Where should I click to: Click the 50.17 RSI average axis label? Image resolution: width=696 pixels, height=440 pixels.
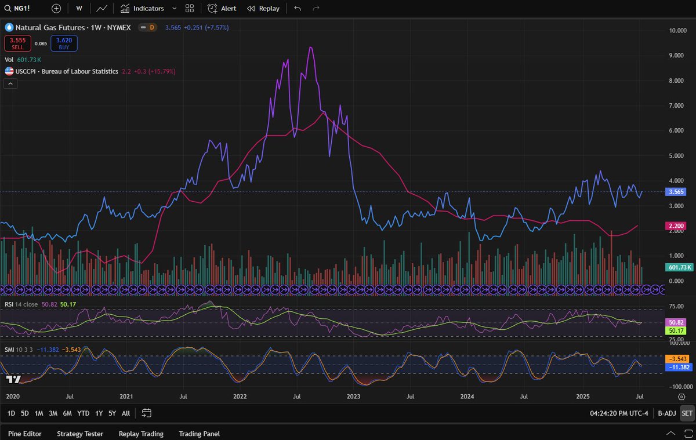point(677,330)
